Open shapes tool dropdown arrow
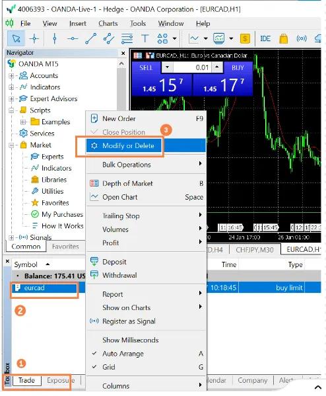The image size is (326, 396). pyautogui.click(x=174, y=38)
